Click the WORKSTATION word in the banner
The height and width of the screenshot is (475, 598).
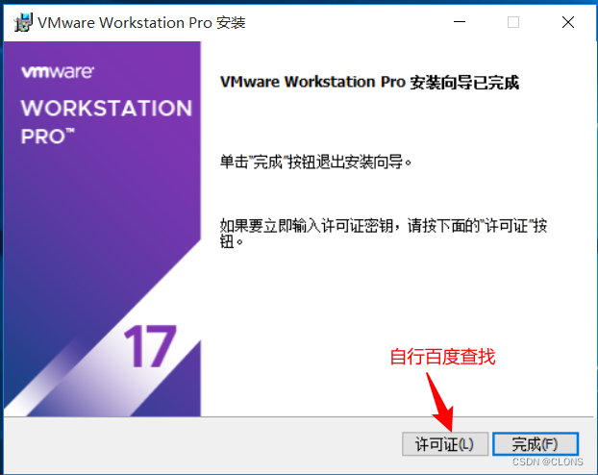pyautogui.click(x=107, y=109)
